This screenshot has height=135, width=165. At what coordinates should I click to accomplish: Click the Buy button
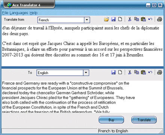(x=111, y=120)
